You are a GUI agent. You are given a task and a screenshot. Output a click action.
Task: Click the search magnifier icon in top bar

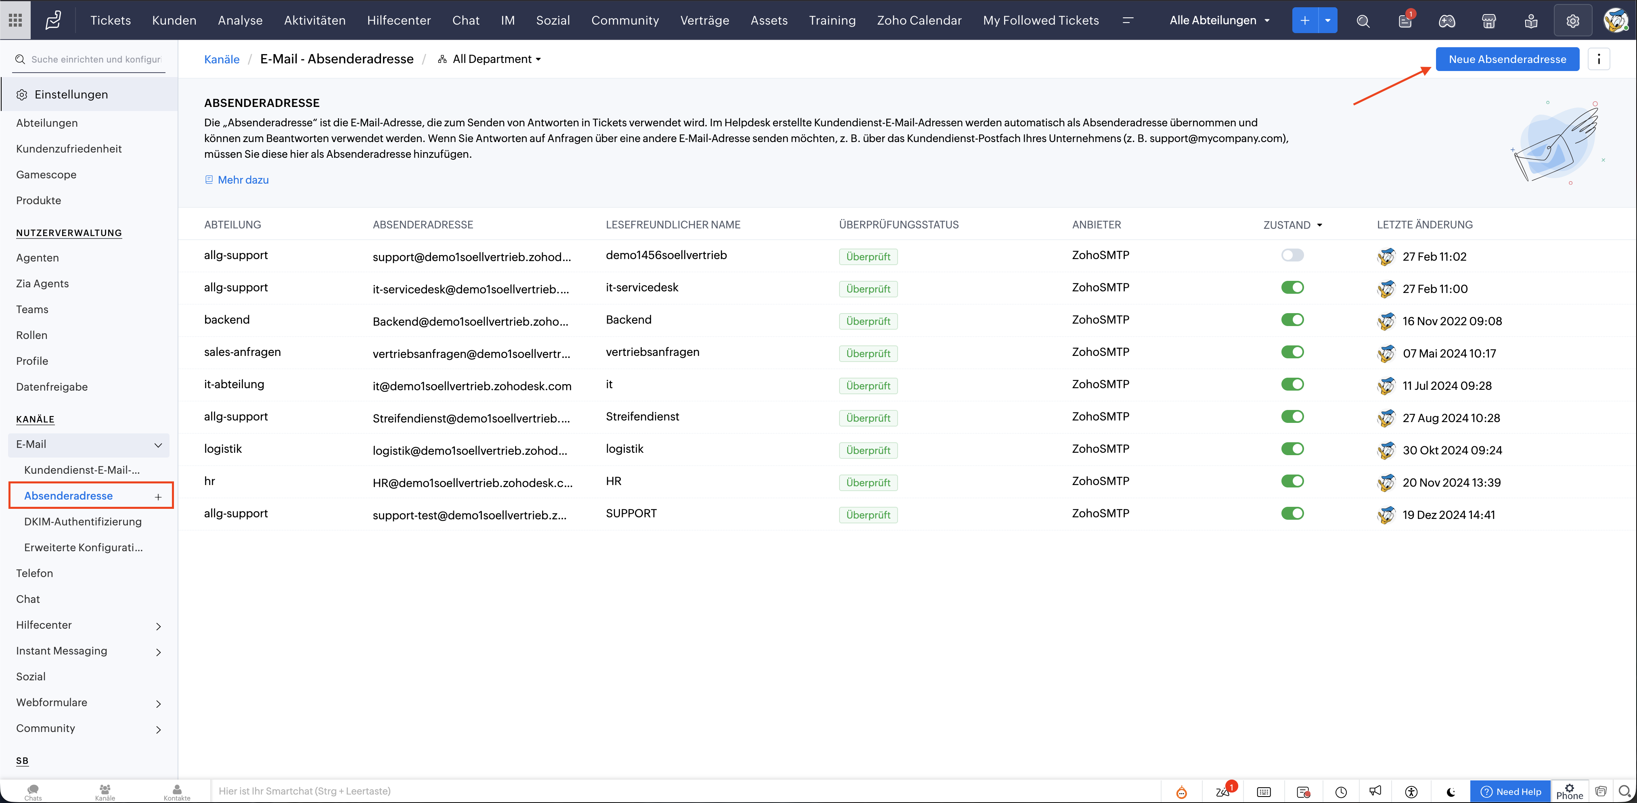(x=1363, y=21)
